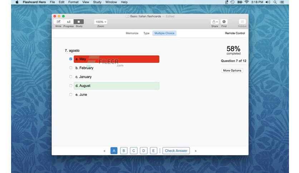This screenshot has height=173, width=299.
Task: Click the 'b. February' answer text
Action: point(84,68)
